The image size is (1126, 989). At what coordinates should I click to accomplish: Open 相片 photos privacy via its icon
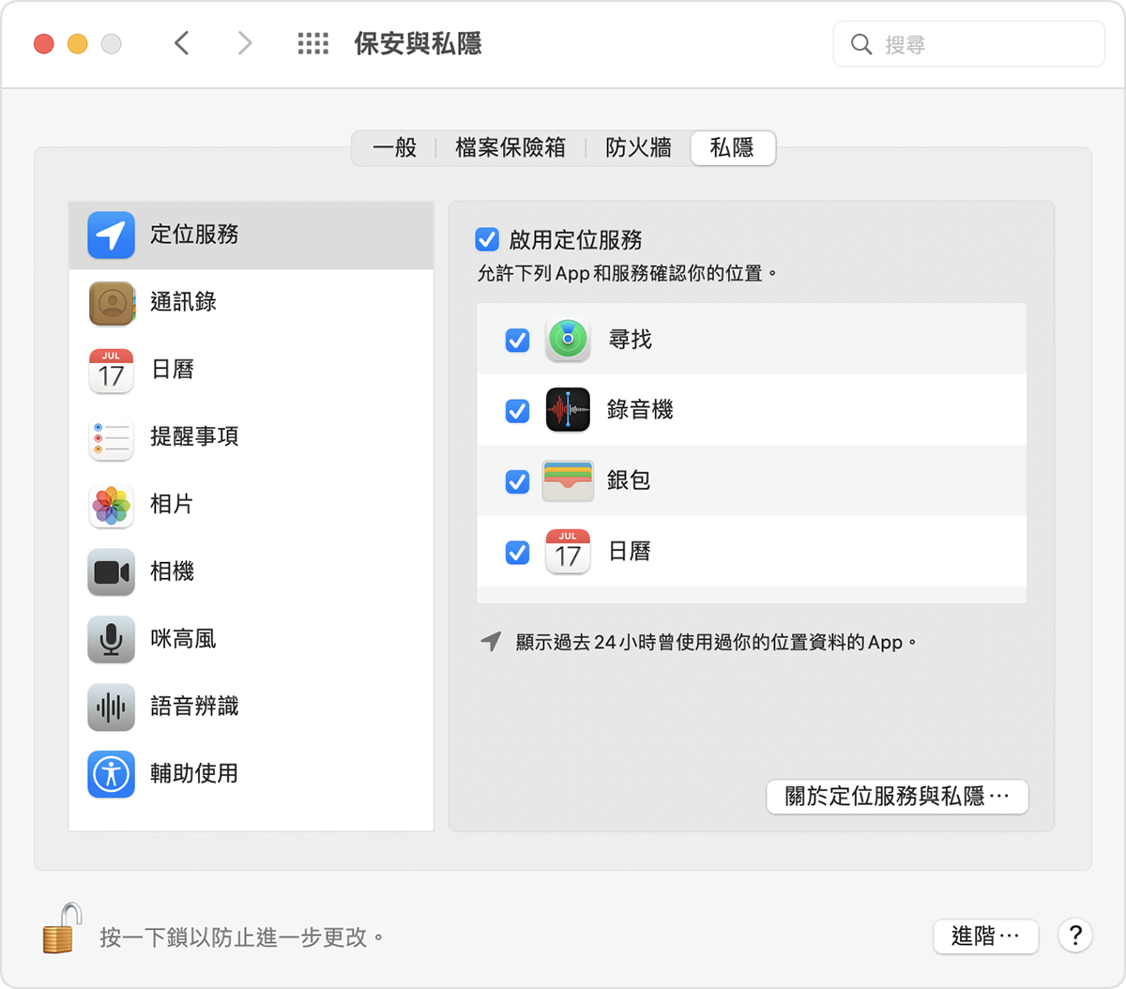111,505
